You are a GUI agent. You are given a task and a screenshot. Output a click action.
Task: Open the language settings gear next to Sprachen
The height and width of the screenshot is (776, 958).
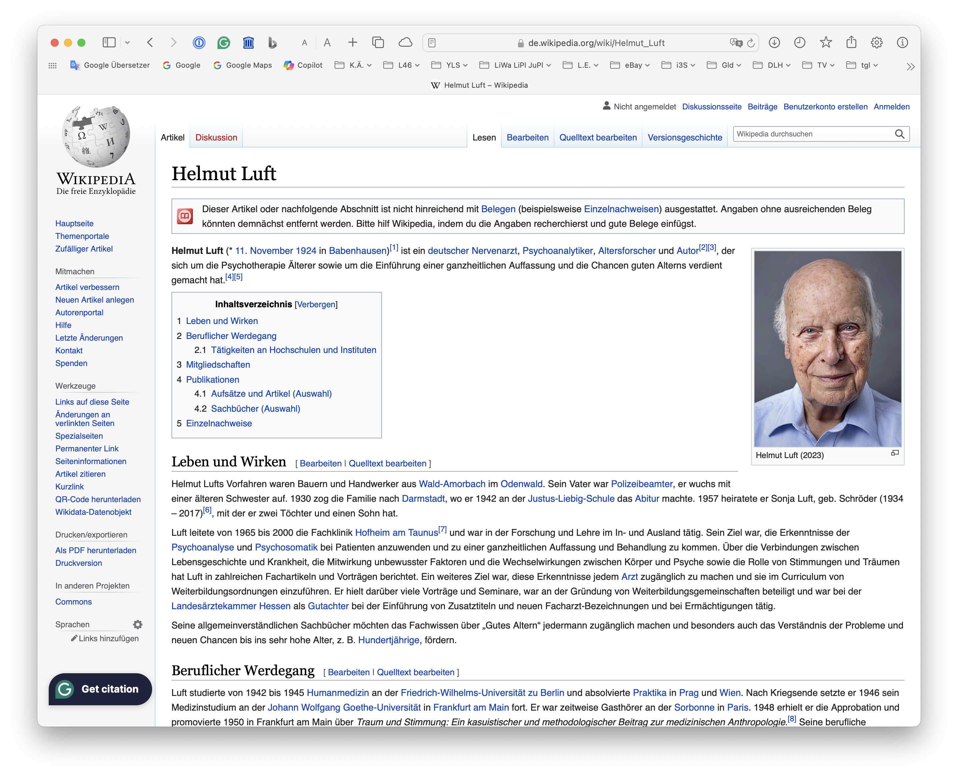click(138, 625)
